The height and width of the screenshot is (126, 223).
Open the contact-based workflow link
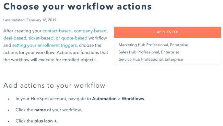57,31
